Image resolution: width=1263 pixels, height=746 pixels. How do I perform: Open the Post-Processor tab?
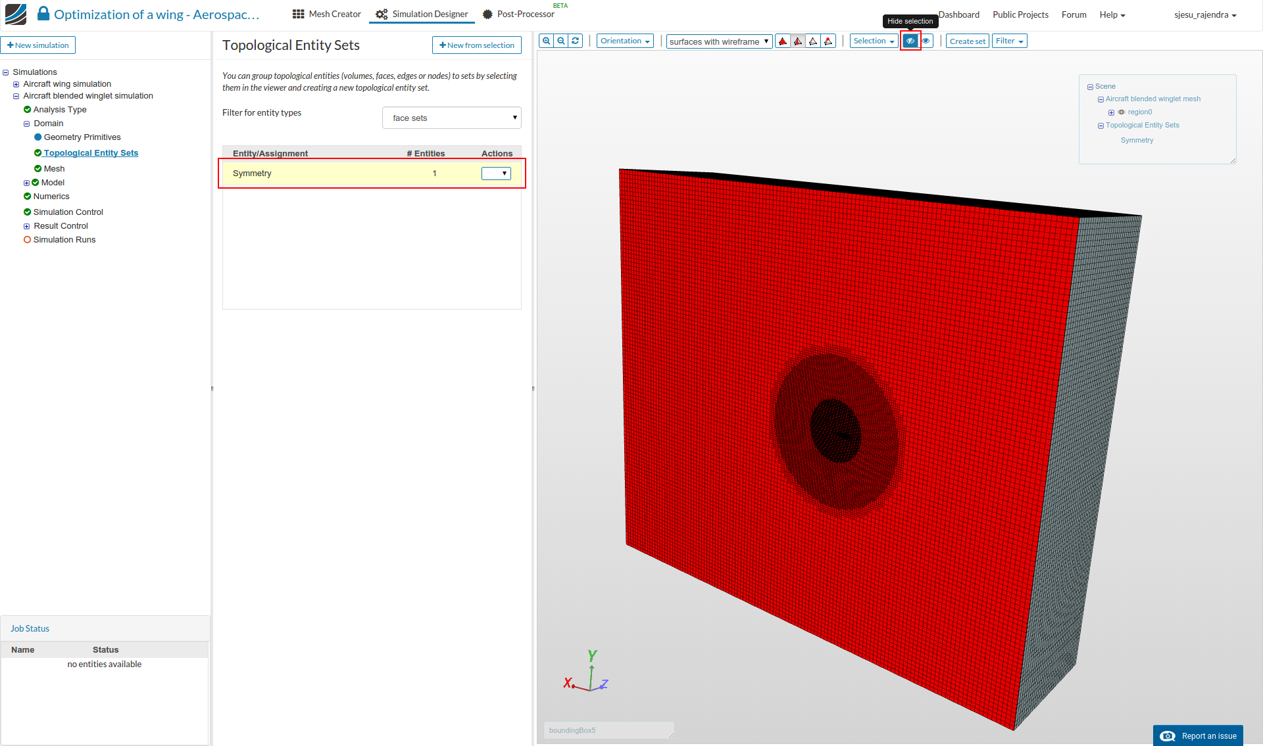click(x=518, y=14)
